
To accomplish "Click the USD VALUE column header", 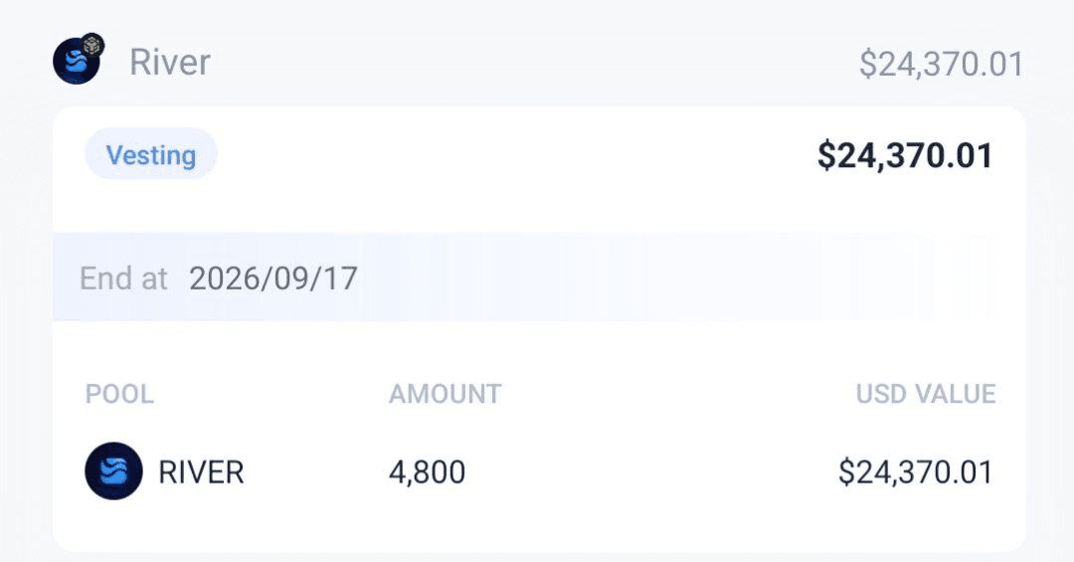I will pos(926,394).
